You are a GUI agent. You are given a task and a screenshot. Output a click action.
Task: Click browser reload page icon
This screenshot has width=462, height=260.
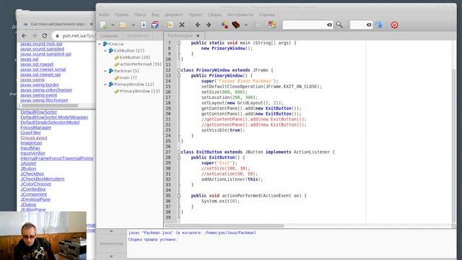(45, 35)
